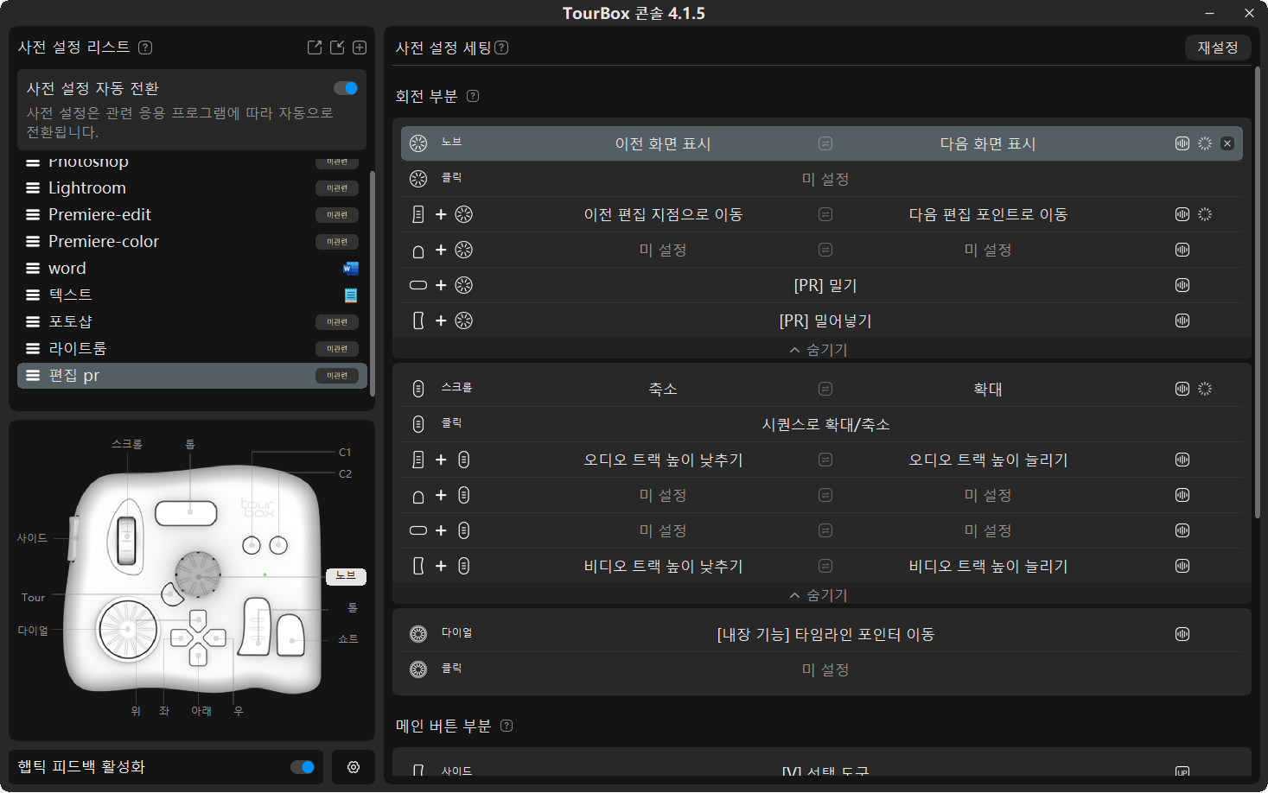Open rotation speed icon in 다음 편집 포인트로 이동 row
The height and width of the screenshot is (793, 1268).
(x=1205, y=214)
